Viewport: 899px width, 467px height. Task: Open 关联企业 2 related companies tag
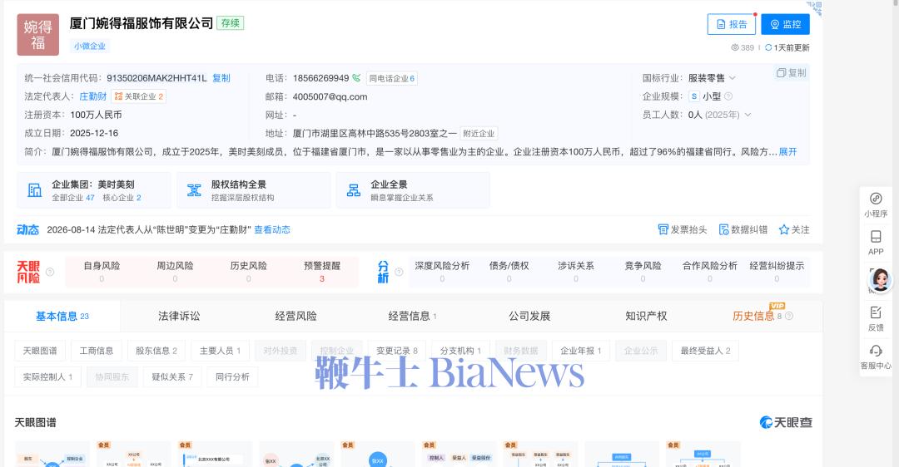(x=139, y=96)
